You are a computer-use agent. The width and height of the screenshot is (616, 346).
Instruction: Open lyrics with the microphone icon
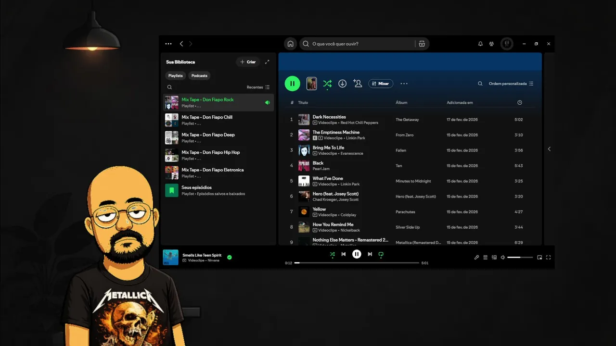point(476,258)
